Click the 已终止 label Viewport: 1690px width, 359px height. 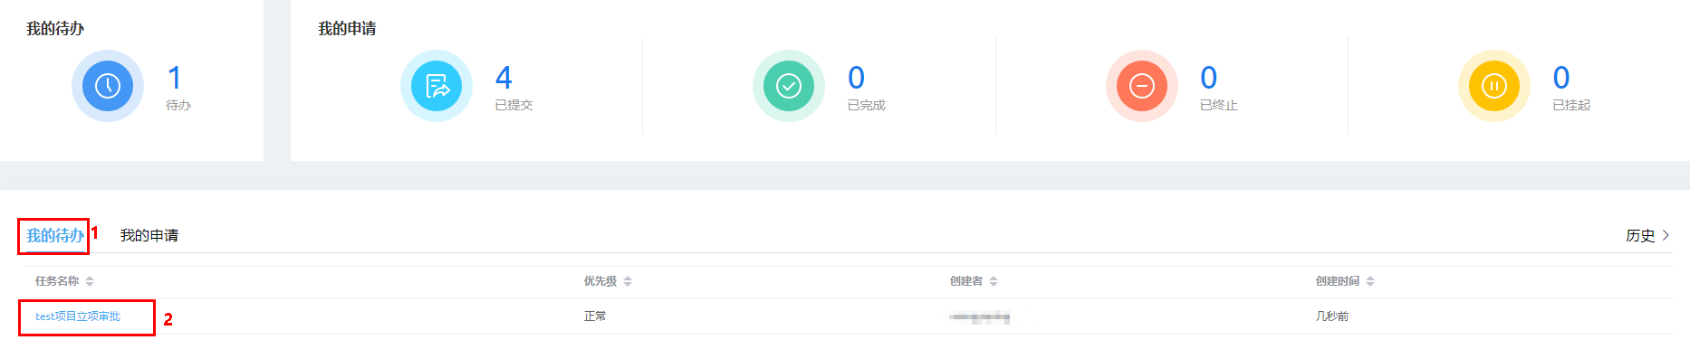pos(1218,105)
